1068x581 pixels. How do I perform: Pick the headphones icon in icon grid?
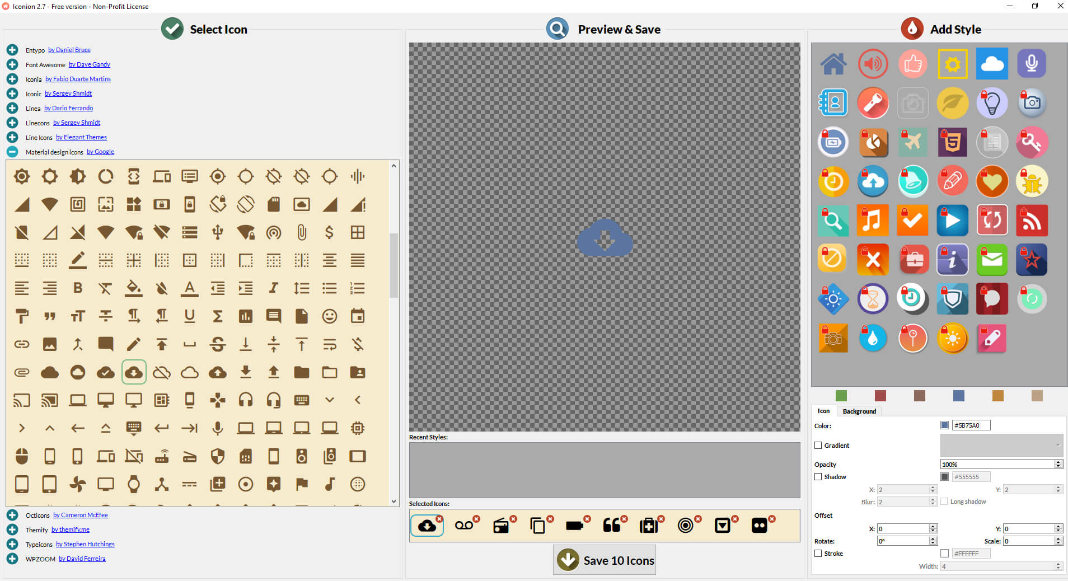click(x=246, y=400)
